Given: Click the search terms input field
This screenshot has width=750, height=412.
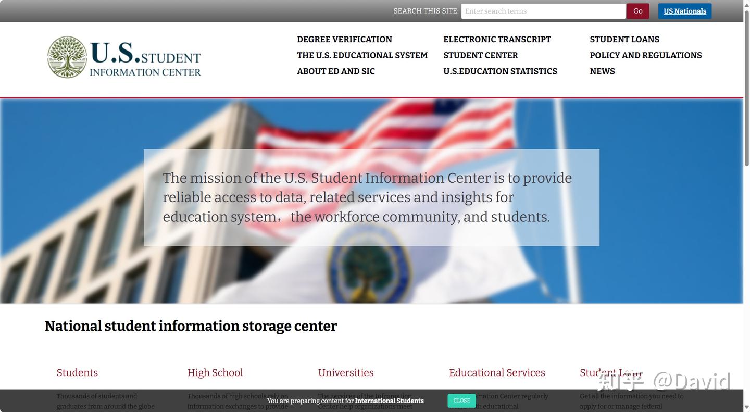Looking at the screenshot, I should point(543,10).
